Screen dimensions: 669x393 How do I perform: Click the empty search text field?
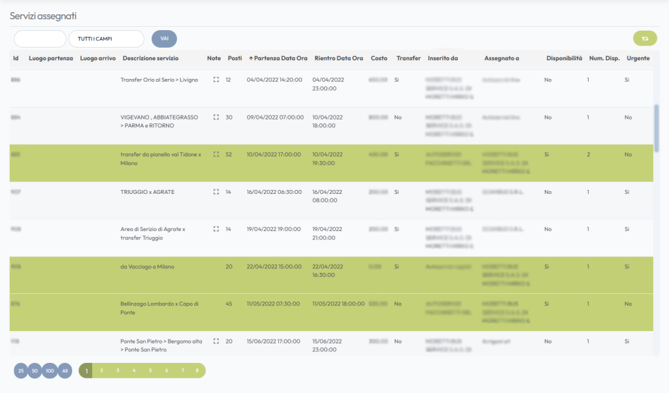[40, 39]
